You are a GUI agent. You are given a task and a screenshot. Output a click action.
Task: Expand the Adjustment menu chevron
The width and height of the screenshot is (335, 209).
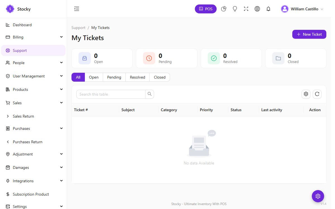[61, 154]
